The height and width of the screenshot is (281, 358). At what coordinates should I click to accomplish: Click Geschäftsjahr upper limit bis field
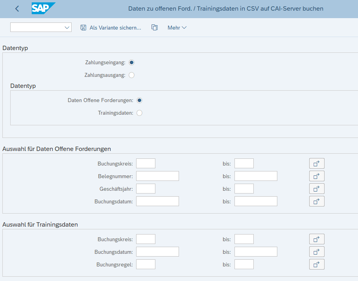point(244,188)
